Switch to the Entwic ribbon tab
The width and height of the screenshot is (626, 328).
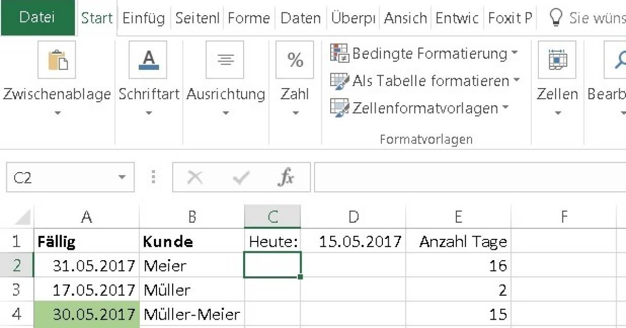pyautogui.click(x=456, y=18)
